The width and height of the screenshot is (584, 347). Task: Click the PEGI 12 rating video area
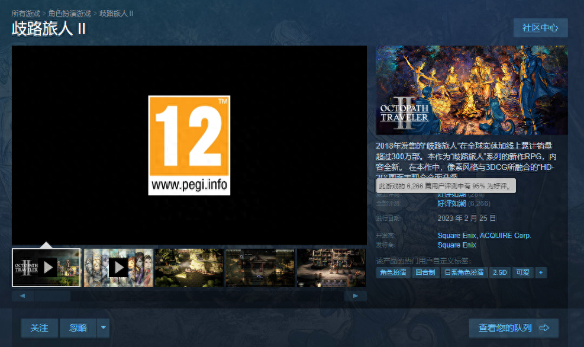pos(189,145)
